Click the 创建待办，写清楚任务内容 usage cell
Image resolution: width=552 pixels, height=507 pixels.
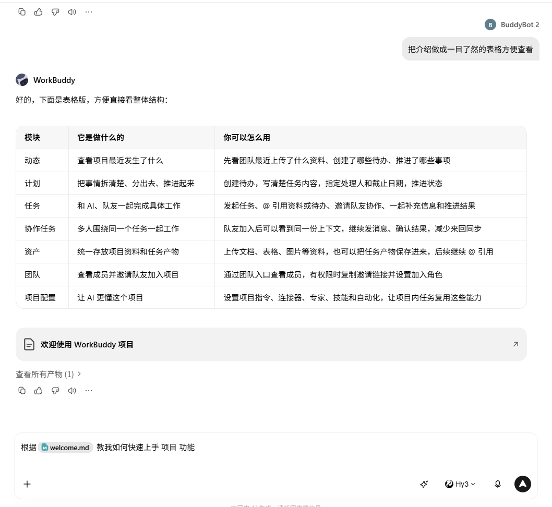(x=371, y=183)
